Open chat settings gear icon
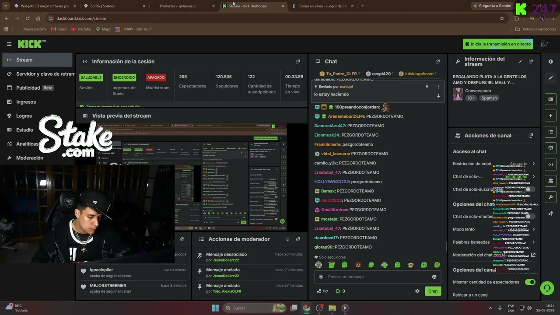 click(x=417, y=291)
